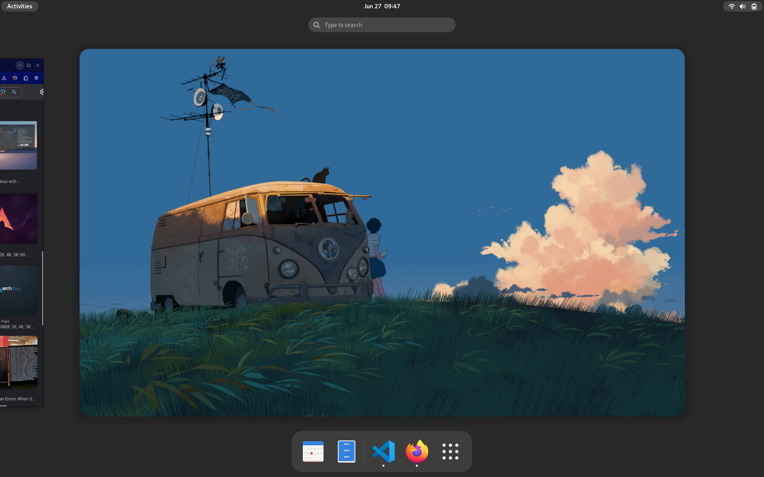764x477 pixels.
Task: Open Firefox downloads panel in browser window
Action: [4, 78]
